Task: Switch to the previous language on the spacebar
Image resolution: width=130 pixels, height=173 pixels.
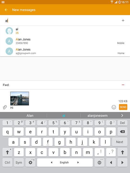Action: pos(51,162)
